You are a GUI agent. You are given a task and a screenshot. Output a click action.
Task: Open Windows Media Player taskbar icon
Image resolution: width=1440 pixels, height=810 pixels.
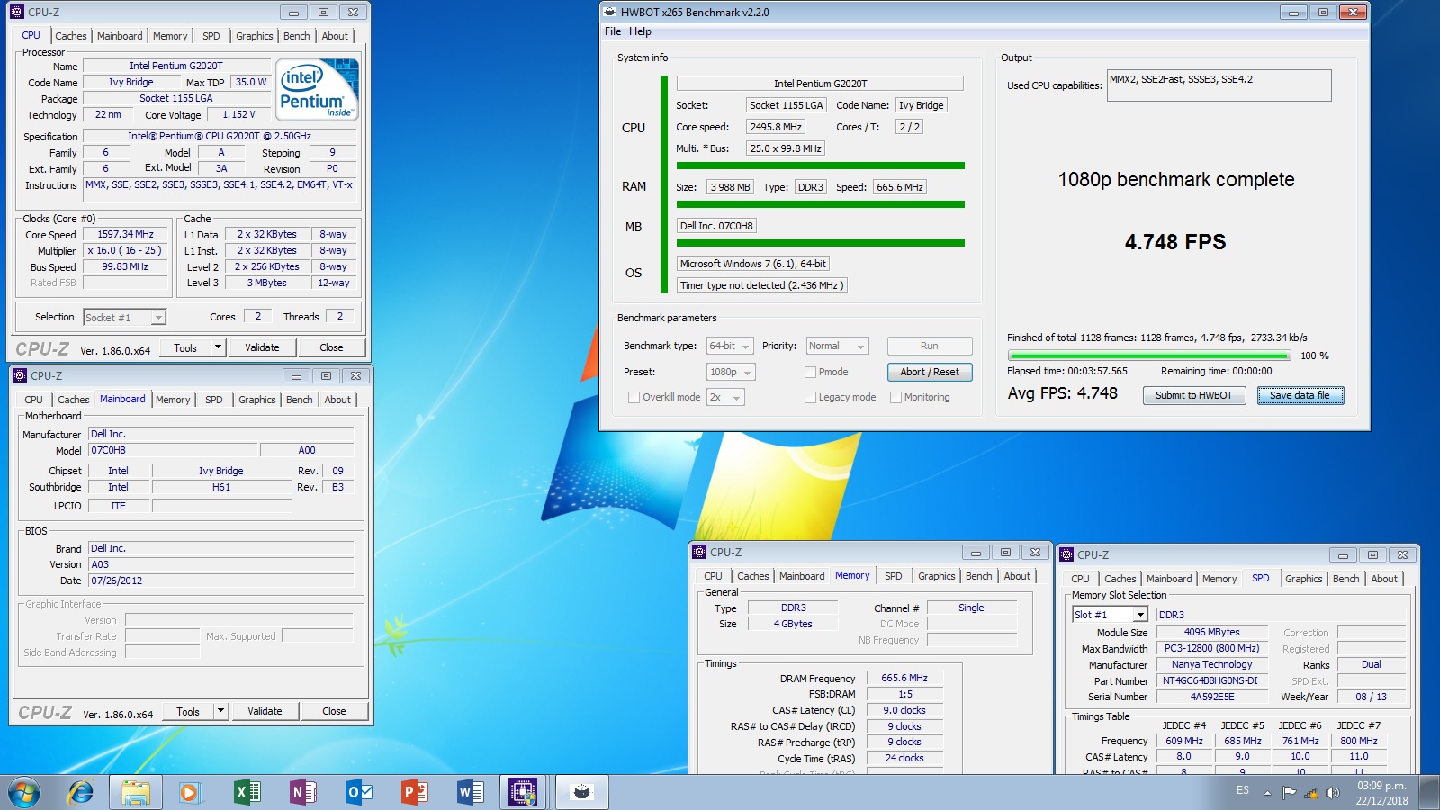[x=189, y=792]
